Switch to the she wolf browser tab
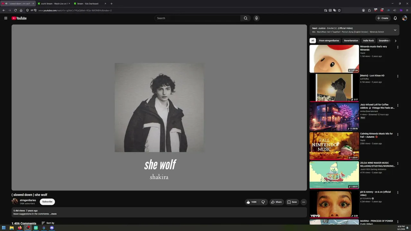 point(18,4)
